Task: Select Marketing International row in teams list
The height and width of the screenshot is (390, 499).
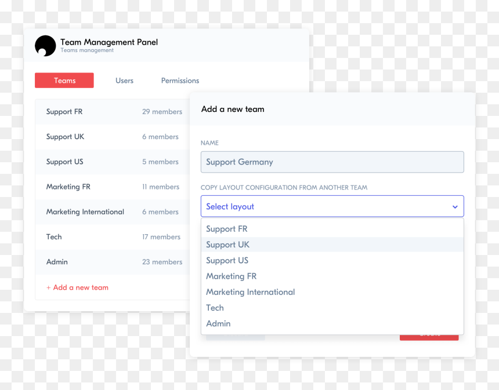Action: (x=113, y=212)
